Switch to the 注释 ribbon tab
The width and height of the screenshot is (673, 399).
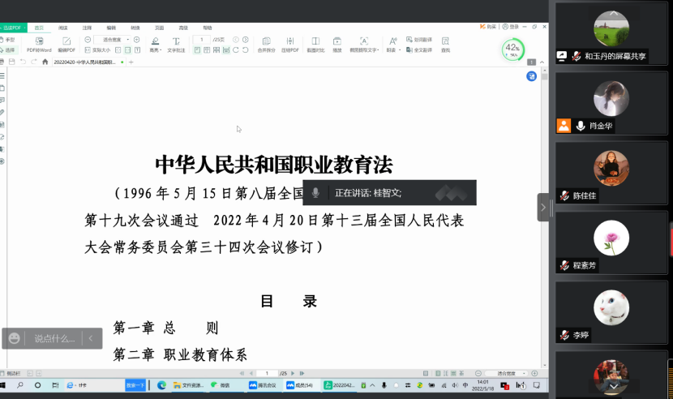click(86, 28)
